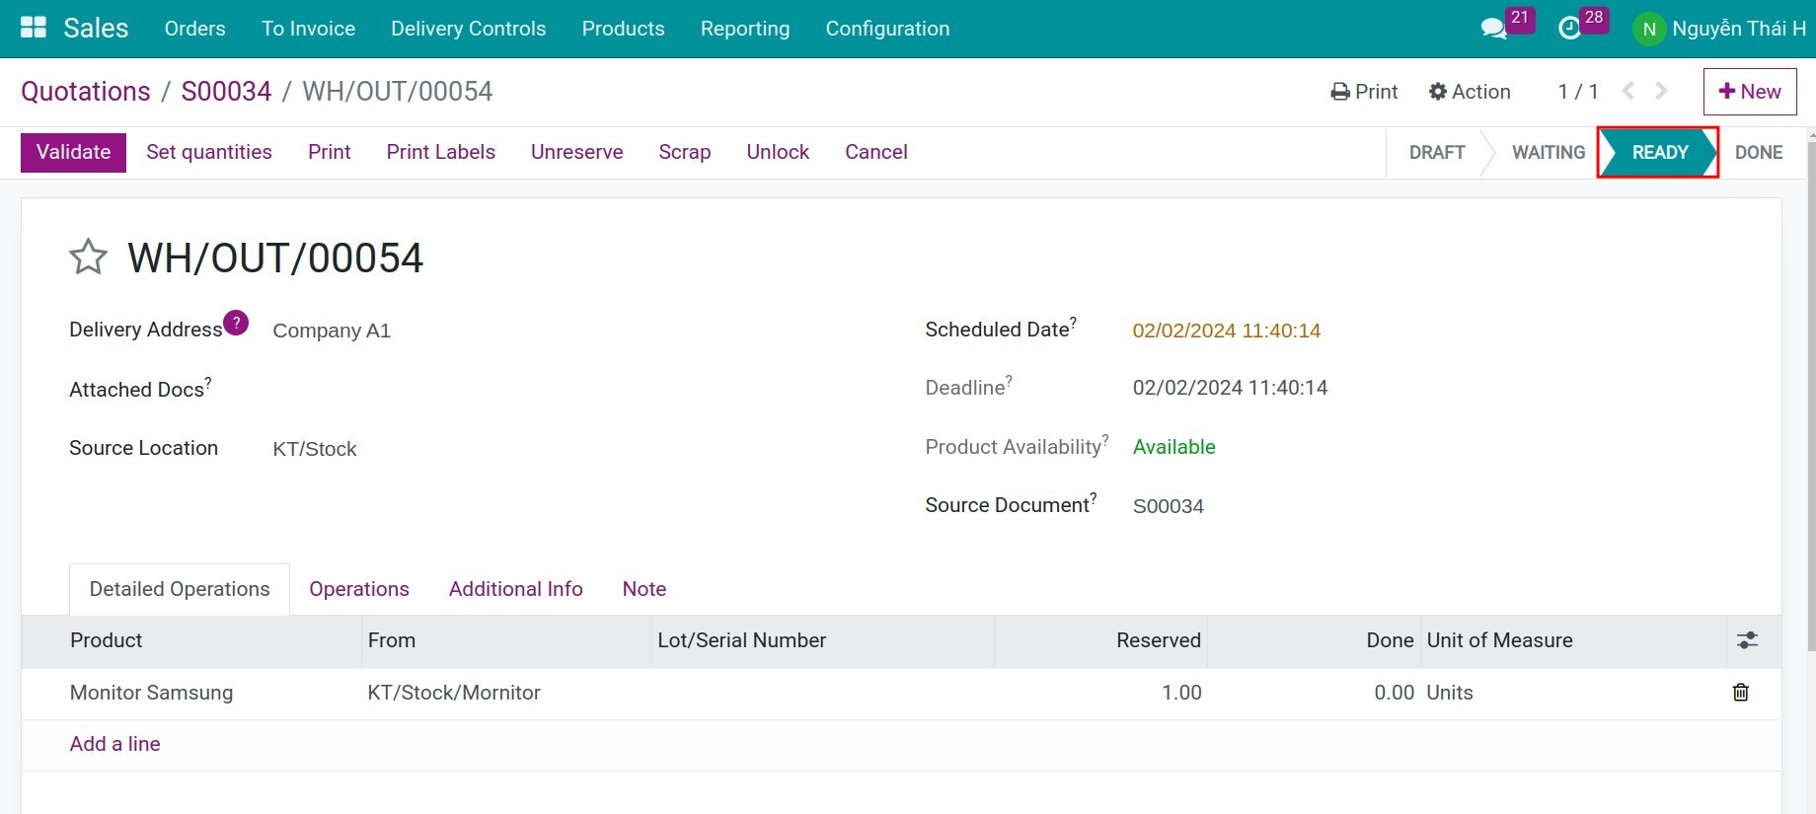Open the conversations chat bubble icon
1816x814 pixels.
tap(1493, 29)
